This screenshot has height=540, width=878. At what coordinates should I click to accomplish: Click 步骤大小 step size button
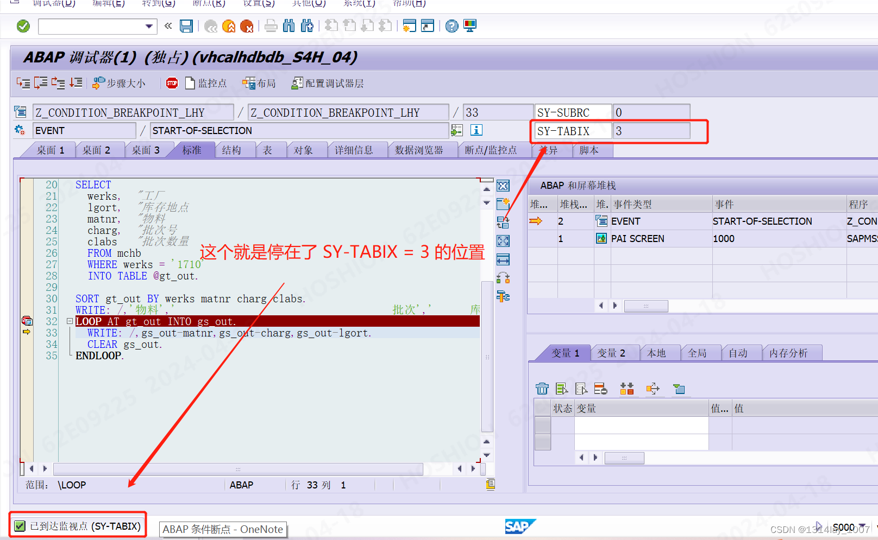pyautogui.click(x=119, y=83)
